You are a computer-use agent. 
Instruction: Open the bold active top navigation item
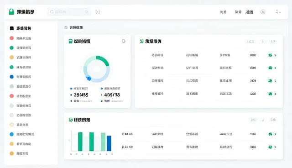click(x=250, y=12)
